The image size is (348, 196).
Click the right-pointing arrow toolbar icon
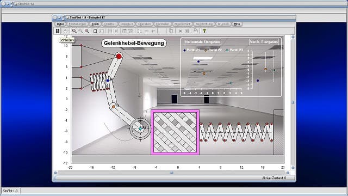(146, 31)
